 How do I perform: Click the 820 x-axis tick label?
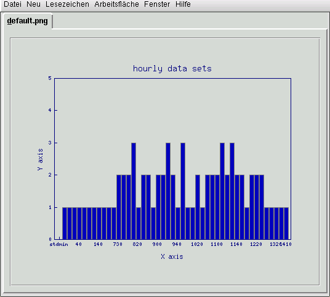coord(137,244)
